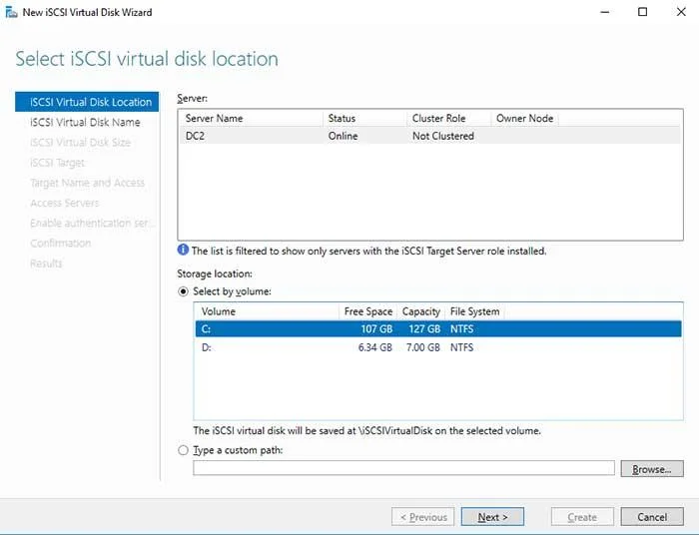Screen dimensions: 699x535
Task: Click the custom path text field
Action: point(403,468)
